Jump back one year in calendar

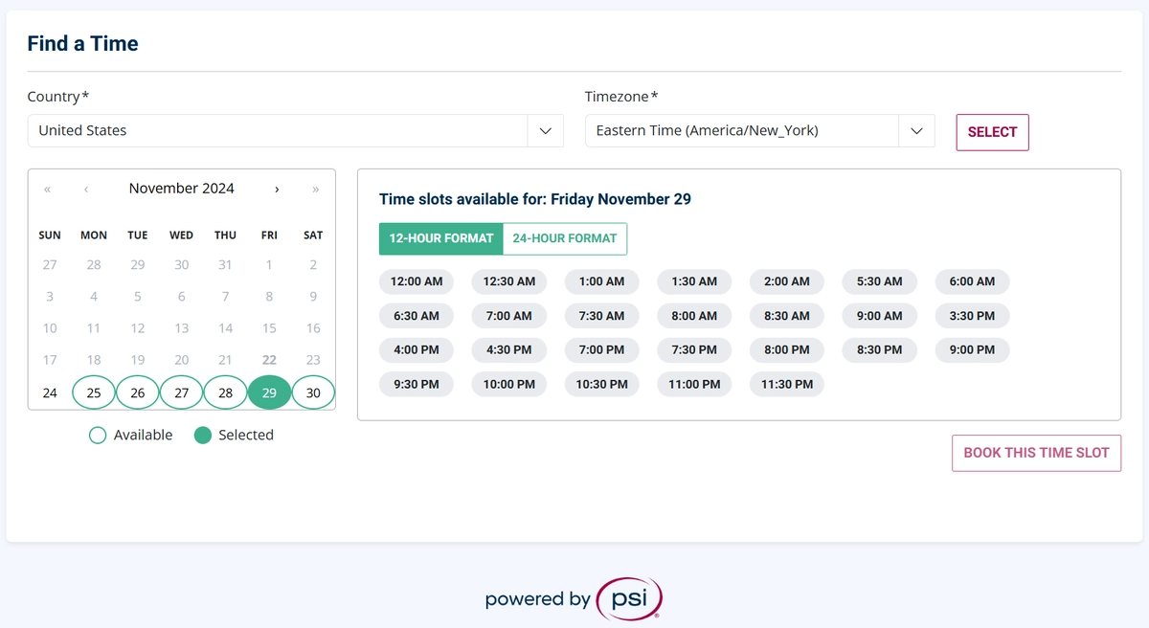tap(48, 190)
